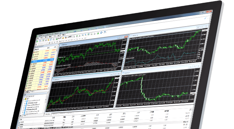Open the line studies dropdown arrow in toolbar

coord(60,41)
